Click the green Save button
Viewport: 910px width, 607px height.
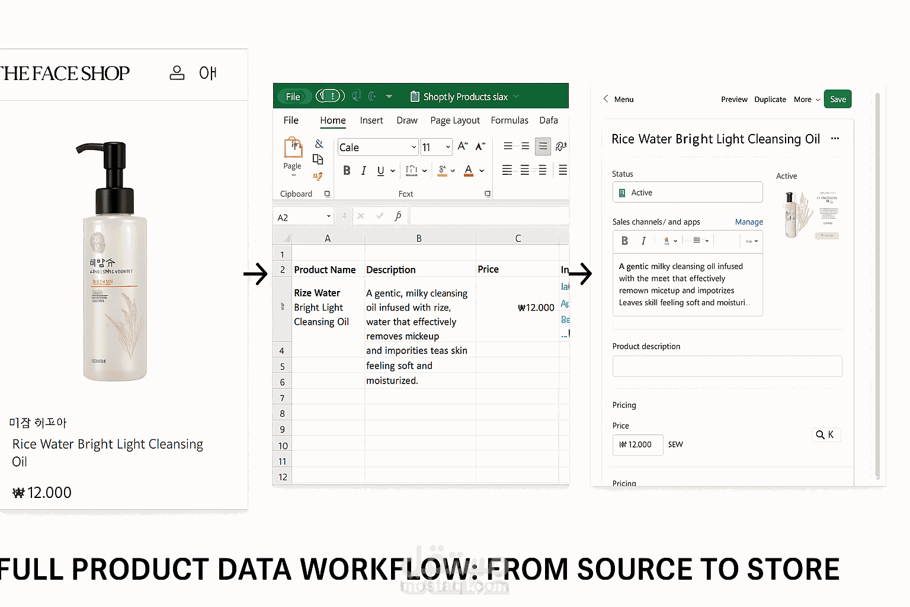(x=838, y=99)
